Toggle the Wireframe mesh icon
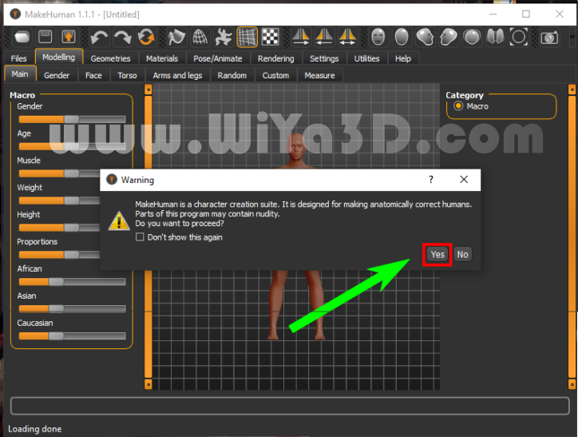578x437 pixels. [x=200, y=38]
